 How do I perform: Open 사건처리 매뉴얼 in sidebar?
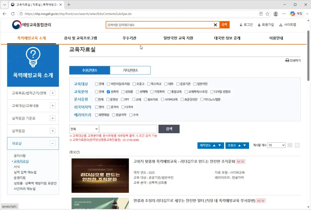point(25,189)
